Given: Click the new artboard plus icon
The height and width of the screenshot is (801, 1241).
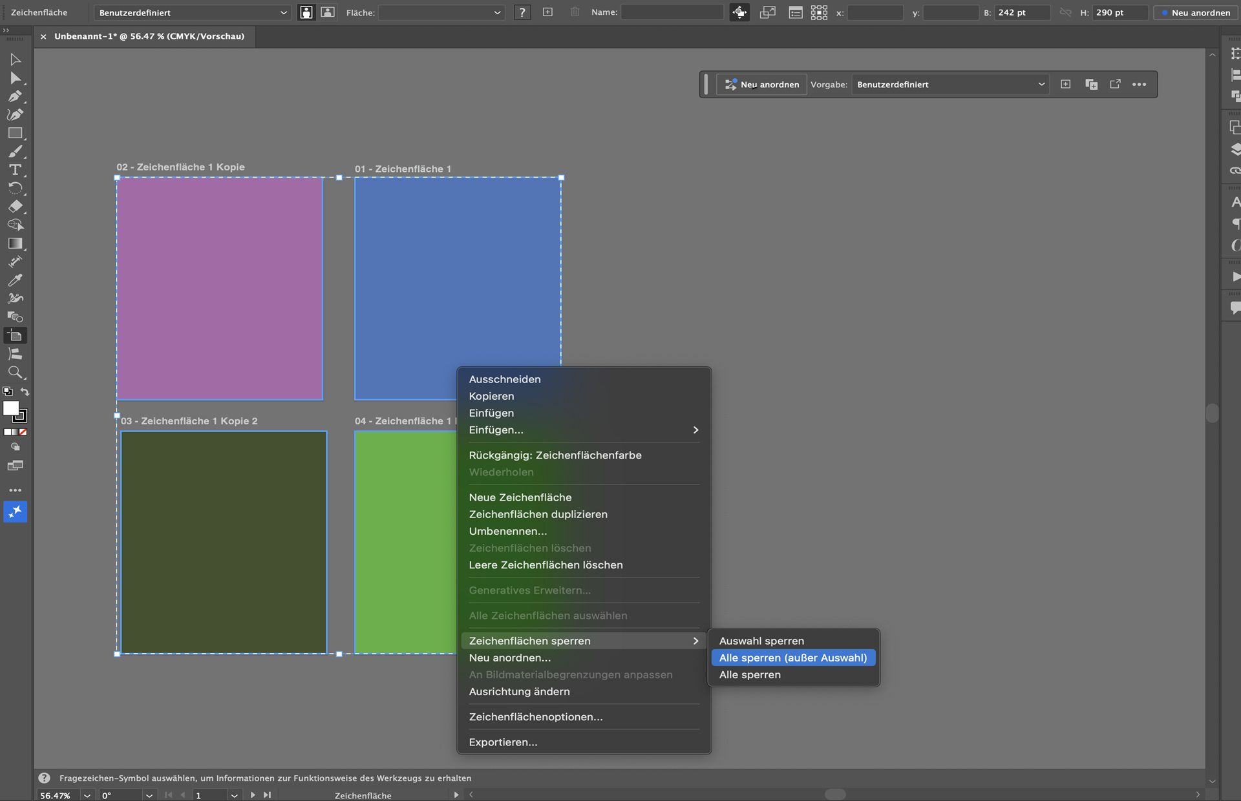Looking at the screenshot, I should 547,12.
